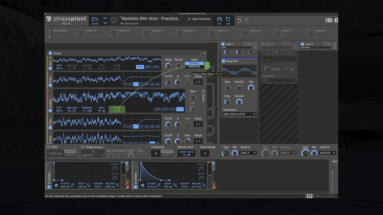The height and width of the screenshot is (215, 383).
Task: Enable the Glide checkbox
Action: pos(48,147)
